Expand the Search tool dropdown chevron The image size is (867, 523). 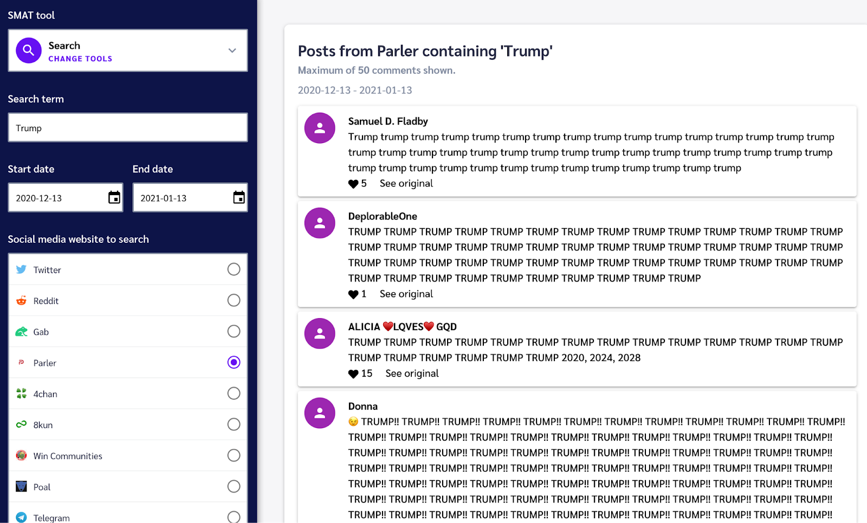point(232,50)
